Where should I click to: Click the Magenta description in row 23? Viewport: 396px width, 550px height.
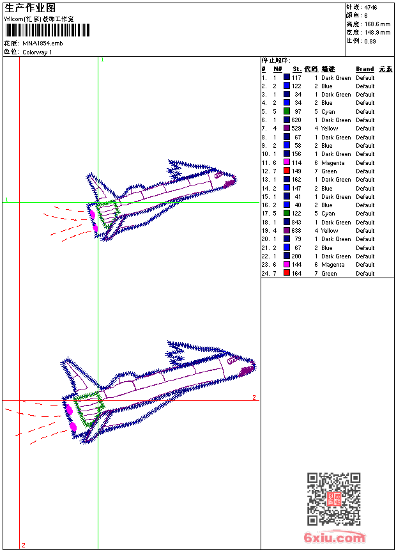click(333, 265)
